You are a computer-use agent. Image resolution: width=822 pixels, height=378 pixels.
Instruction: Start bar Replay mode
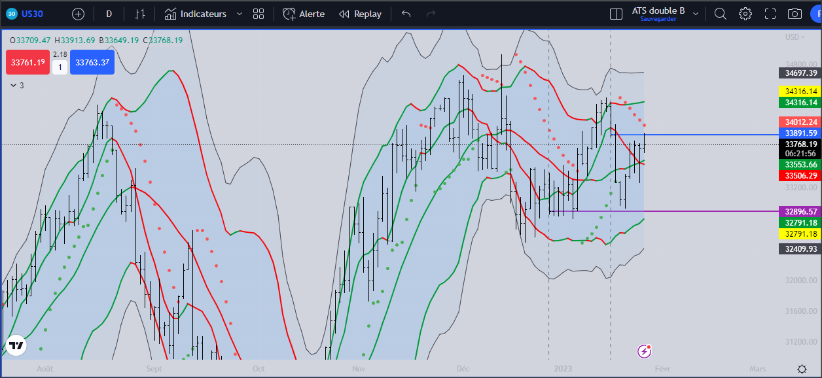(360, 14)
